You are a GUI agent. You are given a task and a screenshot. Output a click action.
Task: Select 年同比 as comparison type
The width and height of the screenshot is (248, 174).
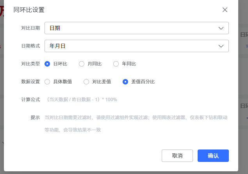pyautogui.click(x=116, y=64)
